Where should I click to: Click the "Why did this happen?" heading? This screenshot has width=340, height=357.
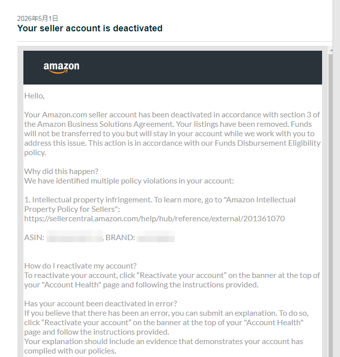[61, 171]
